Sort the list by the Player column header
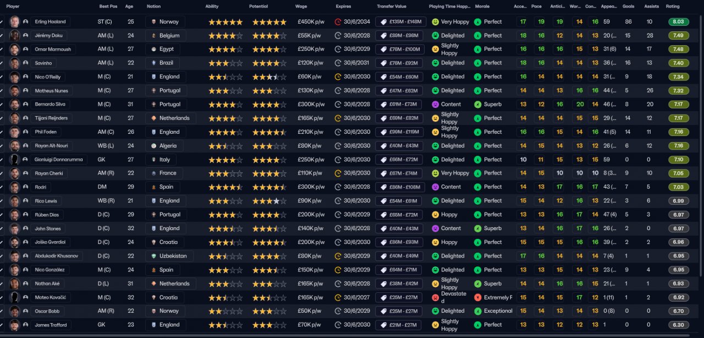This screenshot has width=704, height=338. [x=13, y=7]
